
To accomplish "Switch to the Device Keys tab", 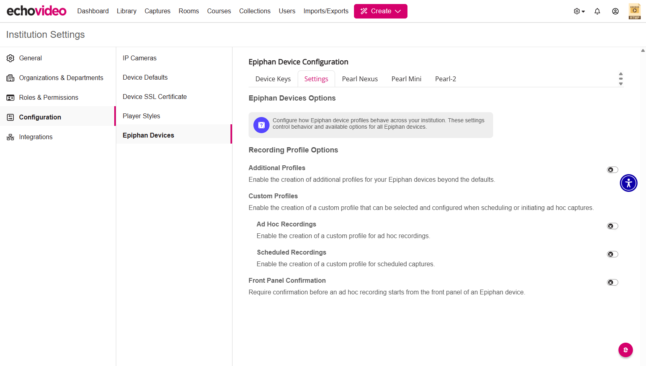I will pyautogui.click(x=273, y=79).
